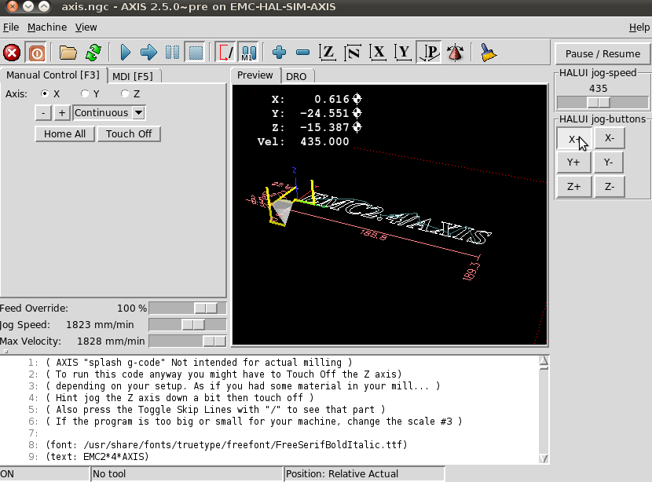652x482 pixels.
Task: Click HALUI Z- jog button
Action: pos(609,187)
